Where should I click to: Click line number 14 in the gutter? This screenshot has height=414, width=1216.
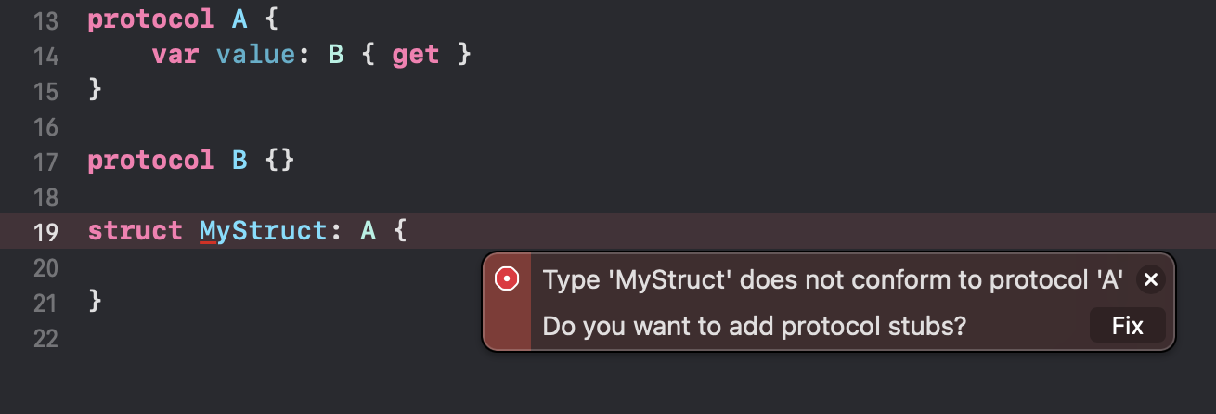coord(45,57)
